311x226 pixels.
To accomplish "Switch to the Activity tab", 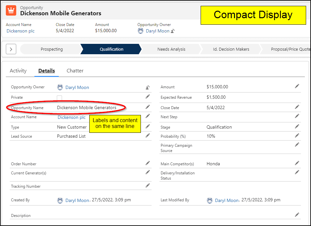I will (18, 71).
